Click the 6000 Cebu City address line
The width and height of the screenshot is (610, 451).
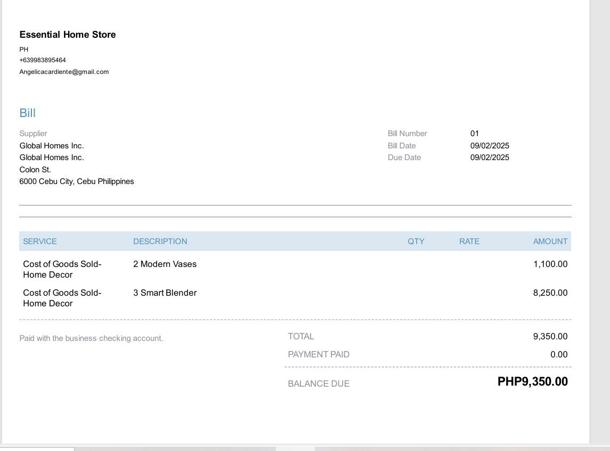click(77, 181)
